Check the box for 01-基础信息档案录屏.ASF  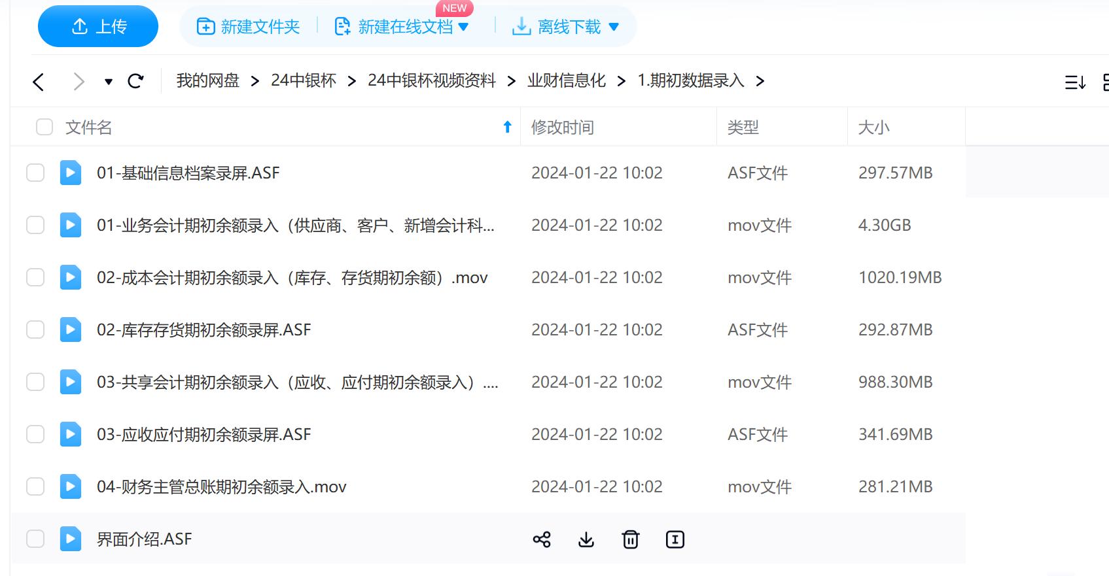(35, 173)
